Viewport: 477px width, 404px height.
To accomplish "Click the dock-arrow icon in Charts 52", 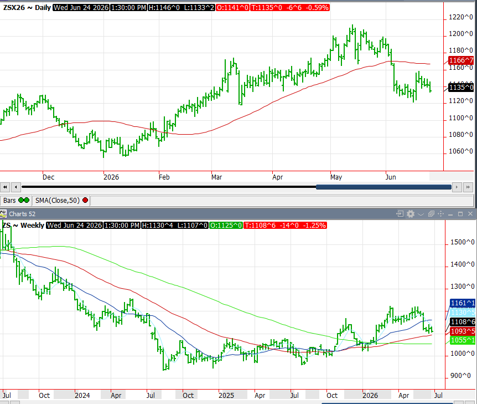I will [400, 214].
